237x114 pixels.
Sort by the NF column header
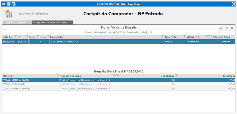click(x=19, y=37)
